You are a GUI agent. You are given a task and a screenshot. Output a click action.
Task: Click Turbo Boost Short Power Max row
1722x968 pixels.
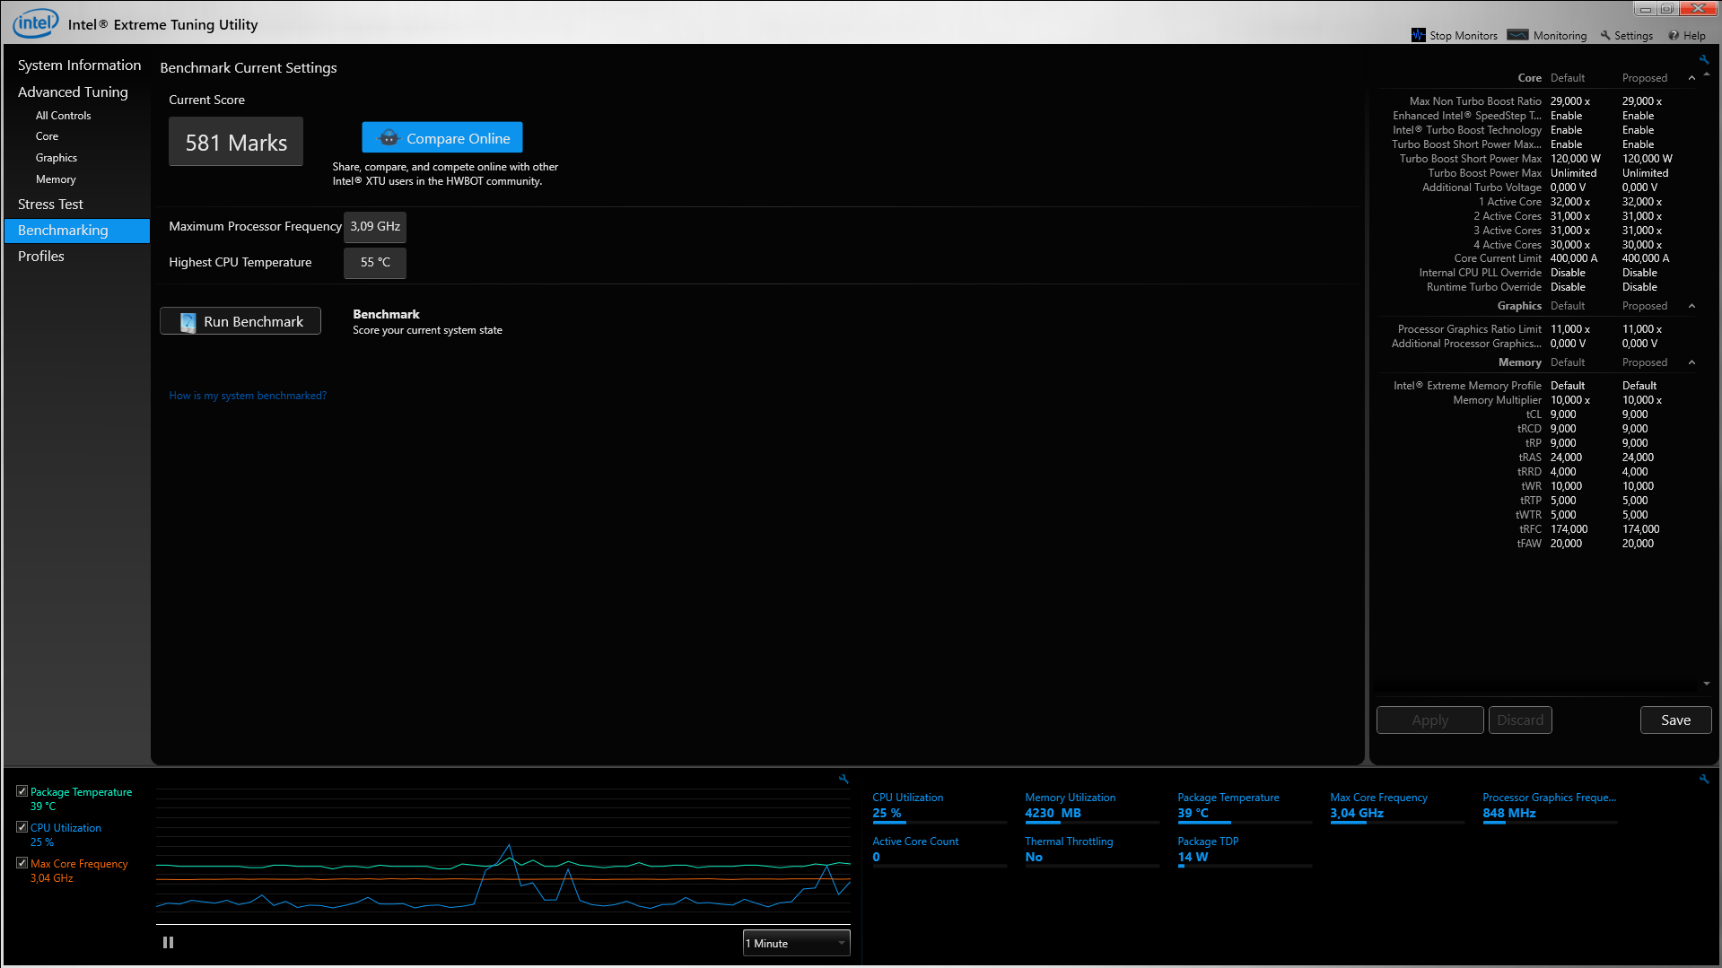[1536, 159]
